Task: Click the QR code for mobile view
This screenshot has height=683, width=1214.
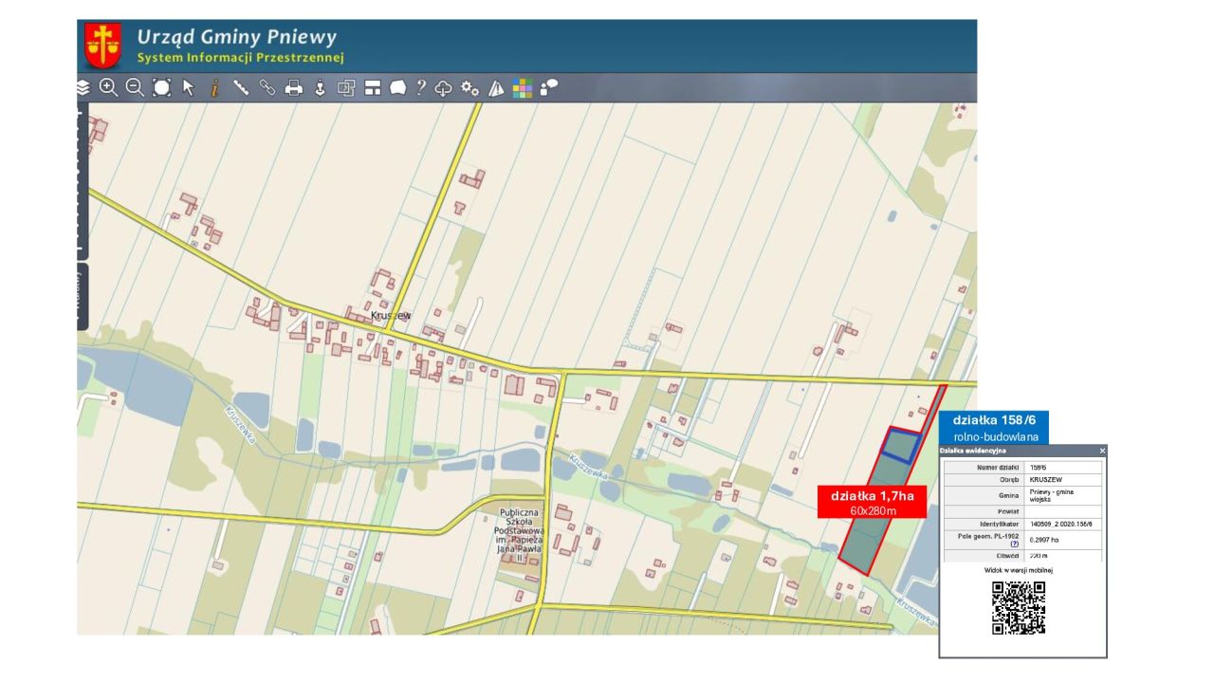Action: [1019, 607]
